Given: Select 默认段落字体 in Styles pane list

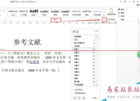Looking at the screenshot, I should [x=84, y=43].
